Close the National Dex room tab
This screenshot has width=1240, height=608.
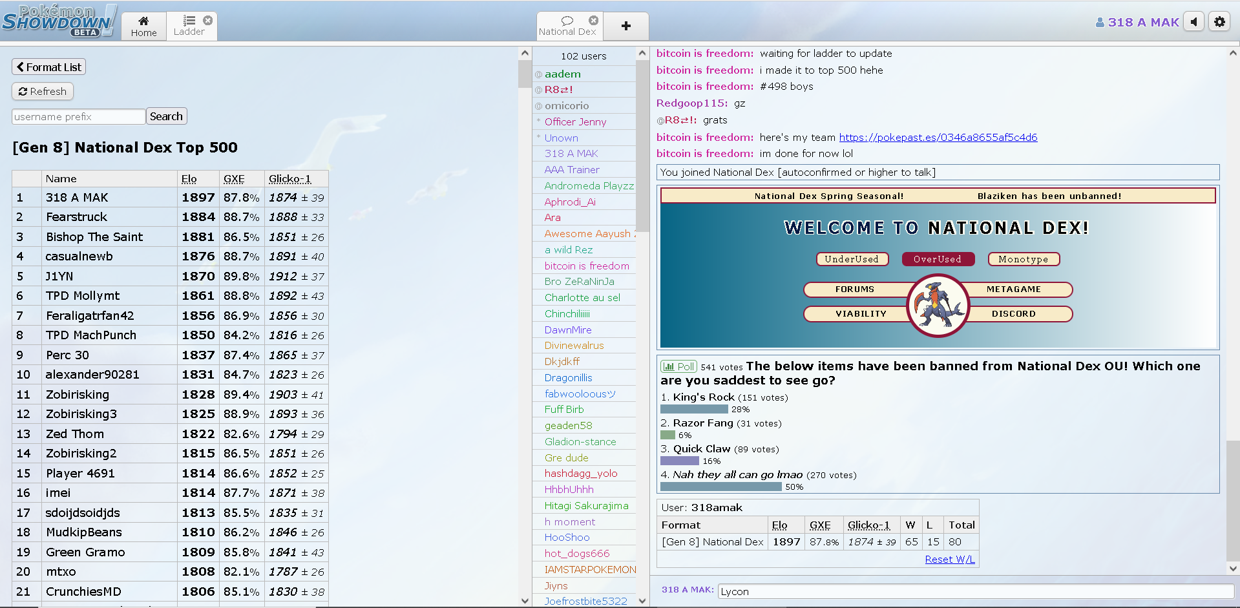[x=593, y=20]
